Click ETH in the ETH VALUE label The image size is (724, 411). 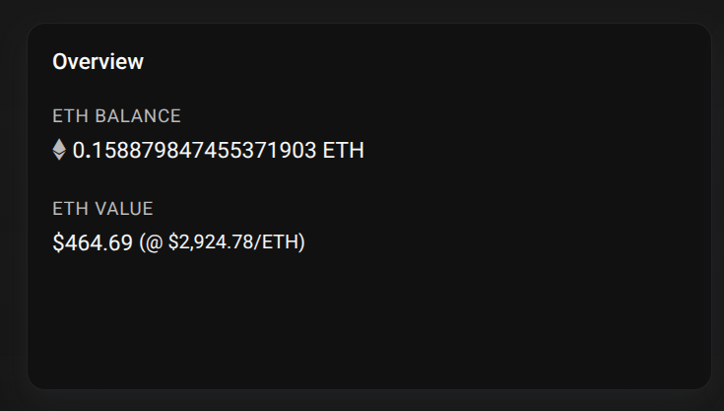click(x=68, y=209)
